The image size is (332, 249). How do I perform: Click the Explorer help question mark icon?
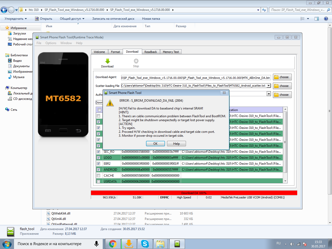click(x=326, y=19)
